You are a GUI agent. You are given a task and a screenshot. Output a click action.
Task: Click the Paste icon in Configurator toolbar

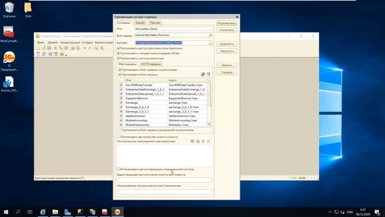tap(66, 48)
